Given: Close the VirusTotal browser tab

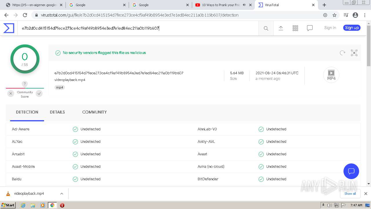Looking at the screenshot, I should click(x=313, y=5).
